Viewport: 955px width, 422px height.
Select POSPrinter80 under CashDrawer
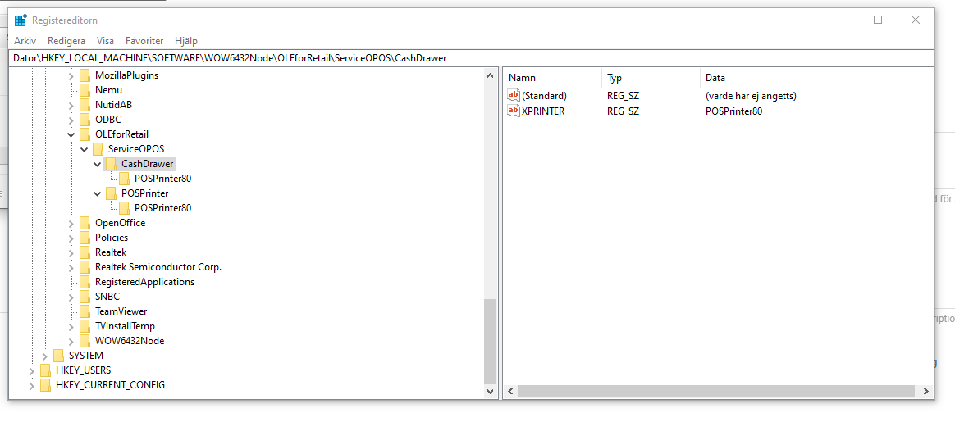[x=162, y=179]
